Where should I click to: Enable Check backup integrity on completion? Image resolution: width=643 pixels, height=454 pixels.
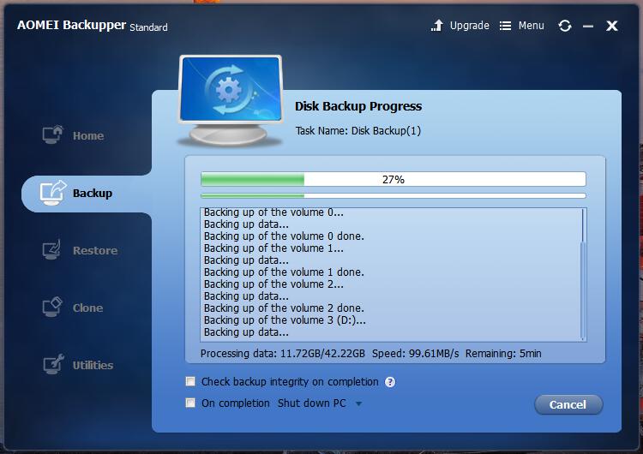click(190, 381)
